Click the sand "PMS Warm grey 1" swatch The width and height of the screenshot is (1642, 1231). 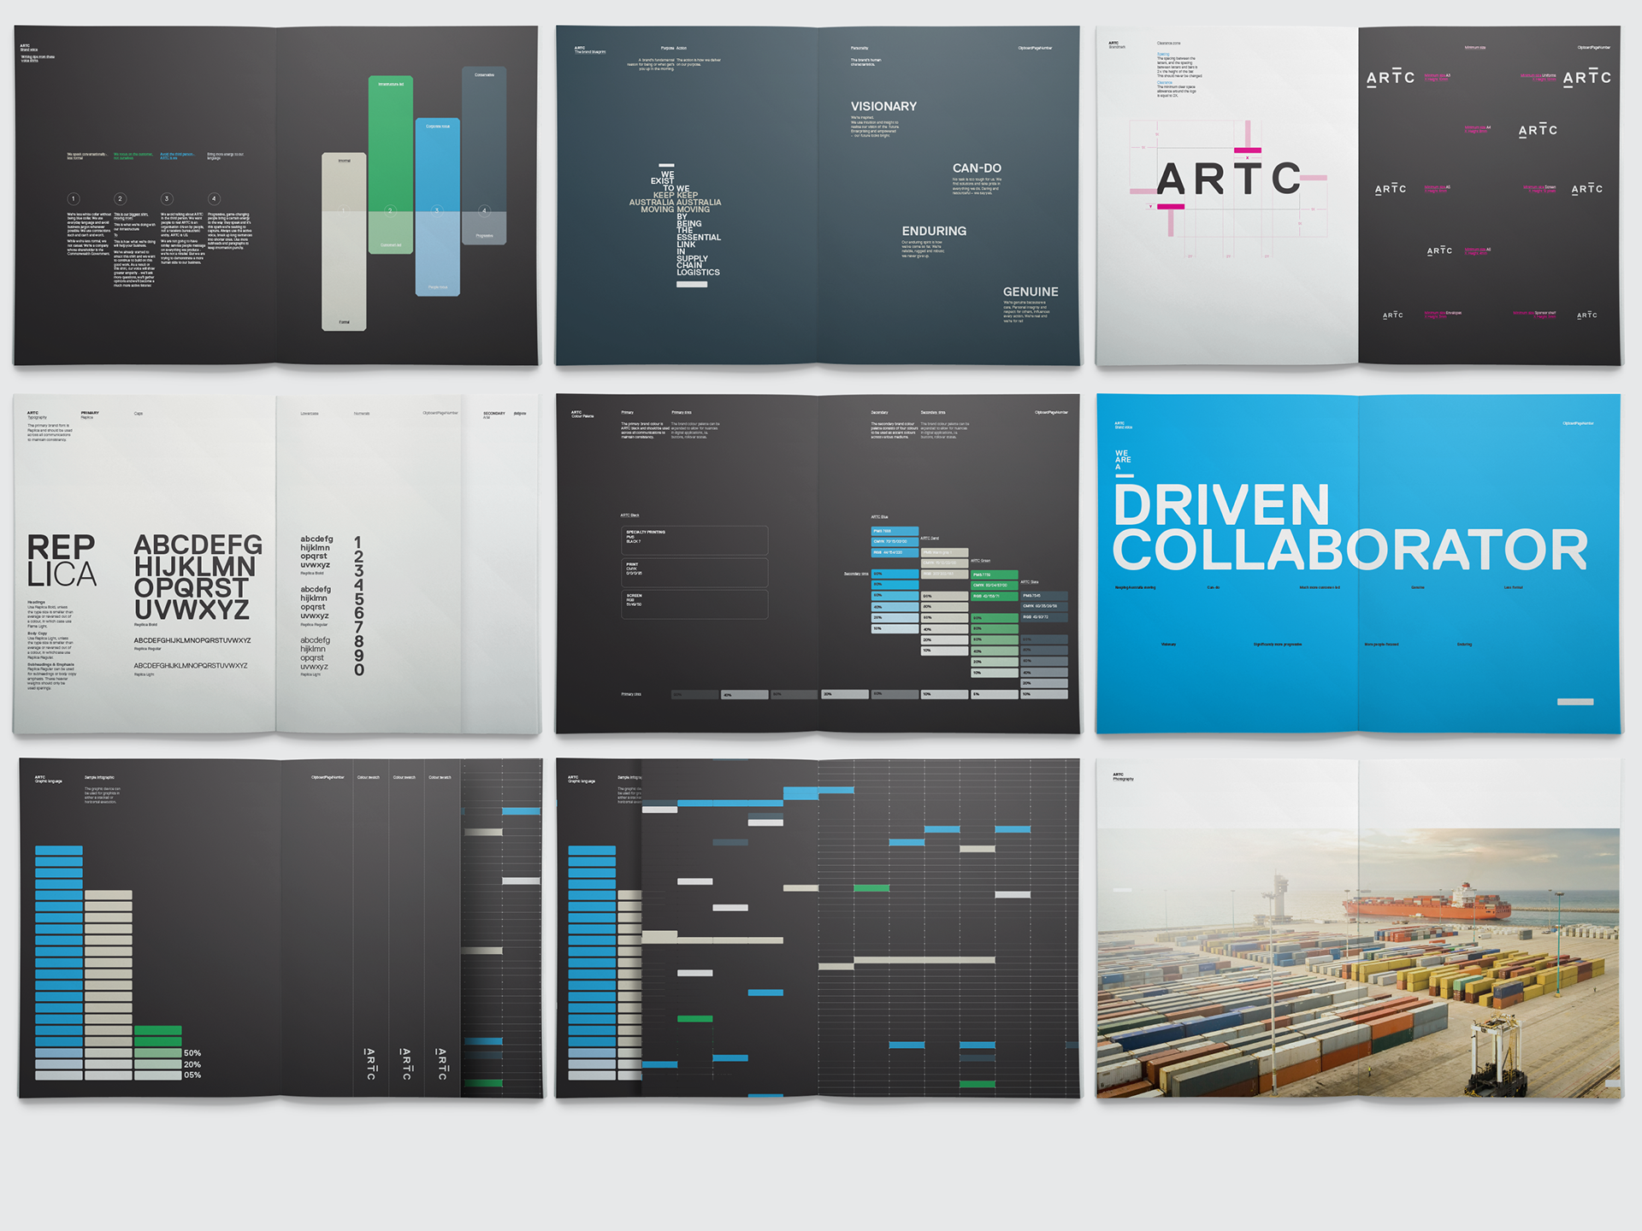[x=944, y=553]
